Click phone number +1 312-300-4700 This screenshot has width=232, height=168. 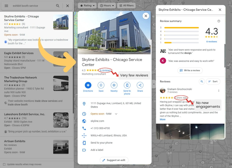tap(100, 128)
